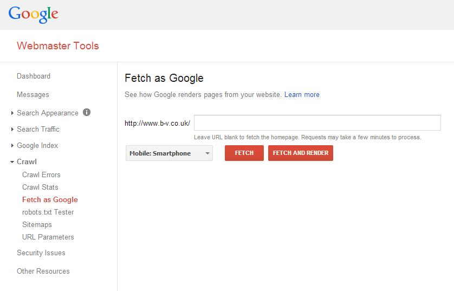Collapse the Crawl section

[x=27, y=161]
